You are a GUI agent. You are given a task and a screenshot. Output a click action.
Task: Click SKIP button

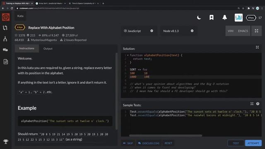click(128, 143)
